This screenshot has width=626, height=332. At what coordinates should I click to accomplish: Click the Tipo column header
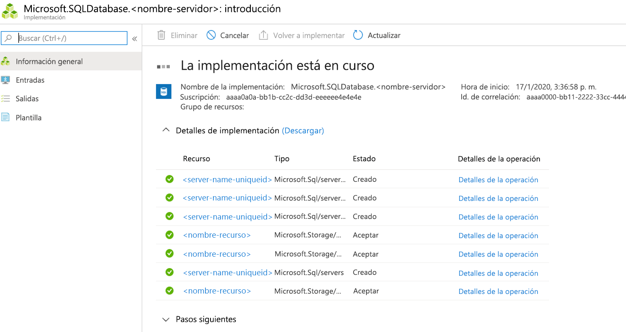[282, 159]
